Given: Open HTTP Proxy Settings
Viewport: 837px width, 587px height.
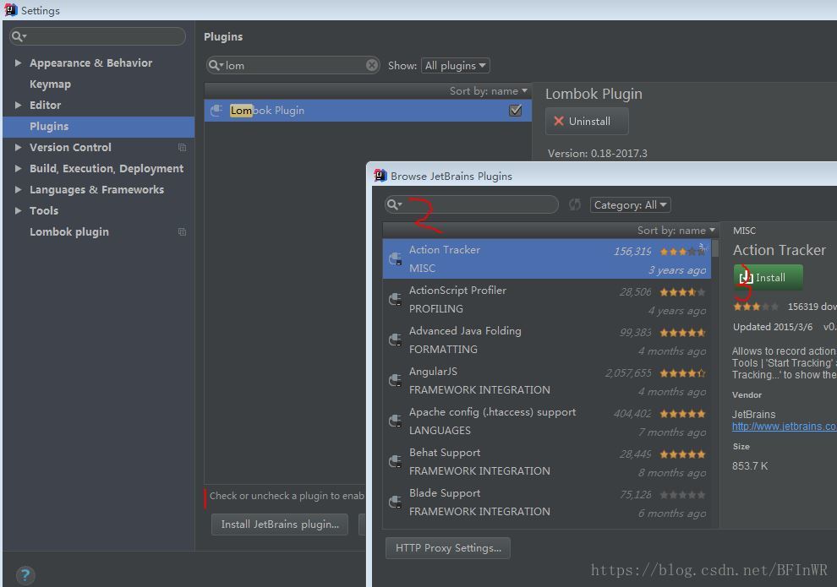Looking at the screenshot, I should coord(448,548).
